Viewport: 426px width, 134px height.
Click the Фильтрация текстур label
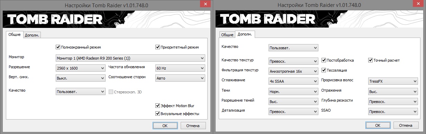tap(240, 70)
